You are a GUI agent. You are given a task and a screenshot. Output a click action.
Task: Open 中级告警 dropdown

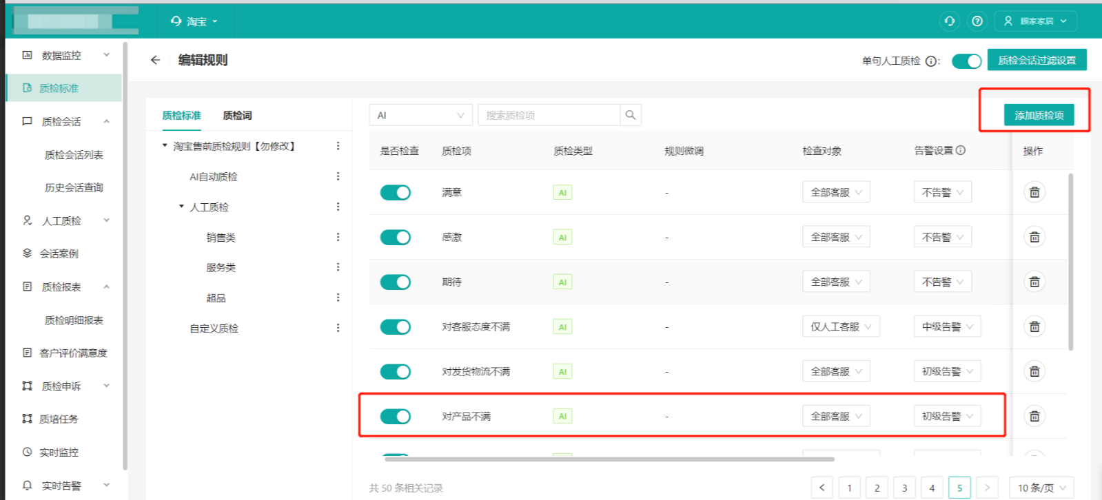pos(947,326)
